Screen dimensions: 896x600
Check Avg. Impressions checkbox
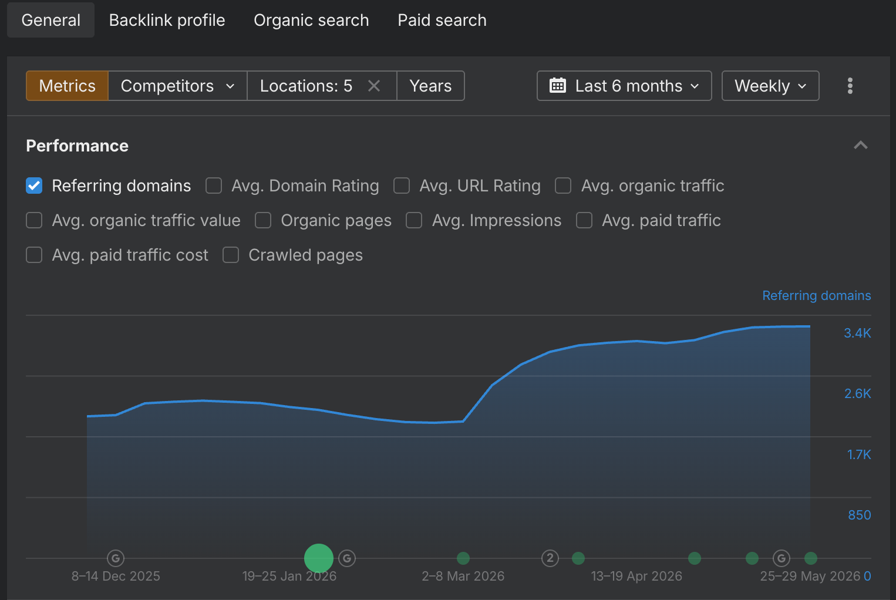(x=414, y=220)
